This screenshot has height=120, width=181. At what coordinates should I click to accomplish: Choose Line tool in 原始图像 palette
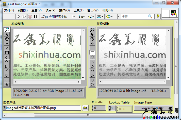point(7,48)
